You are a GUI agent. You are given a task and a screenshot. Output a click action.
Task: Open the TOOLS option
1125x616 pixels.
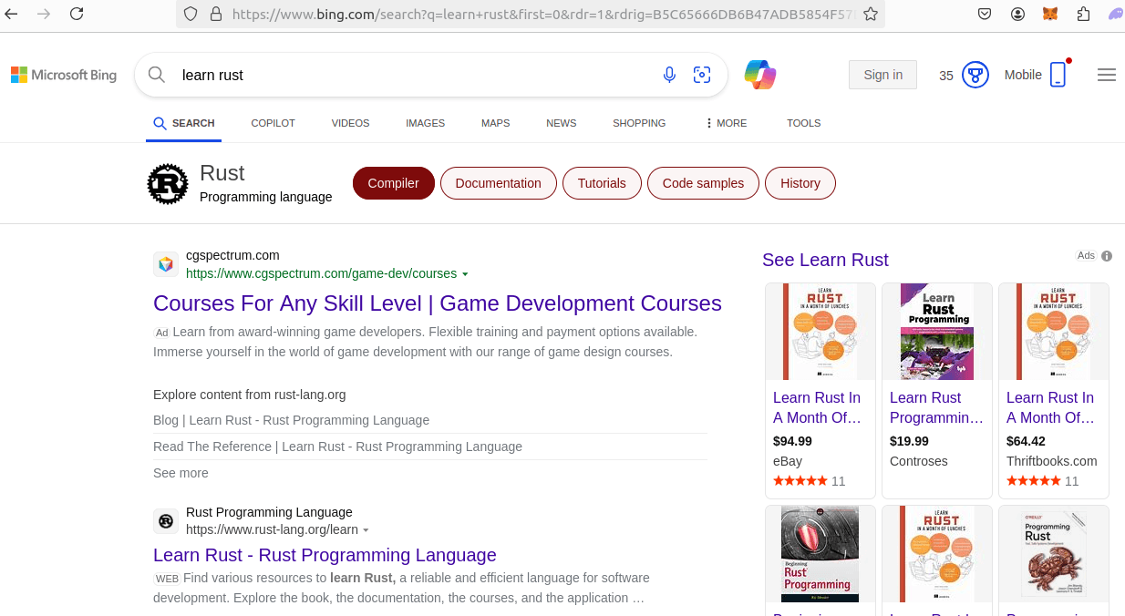pyautogui.click(x=804, y=123)
